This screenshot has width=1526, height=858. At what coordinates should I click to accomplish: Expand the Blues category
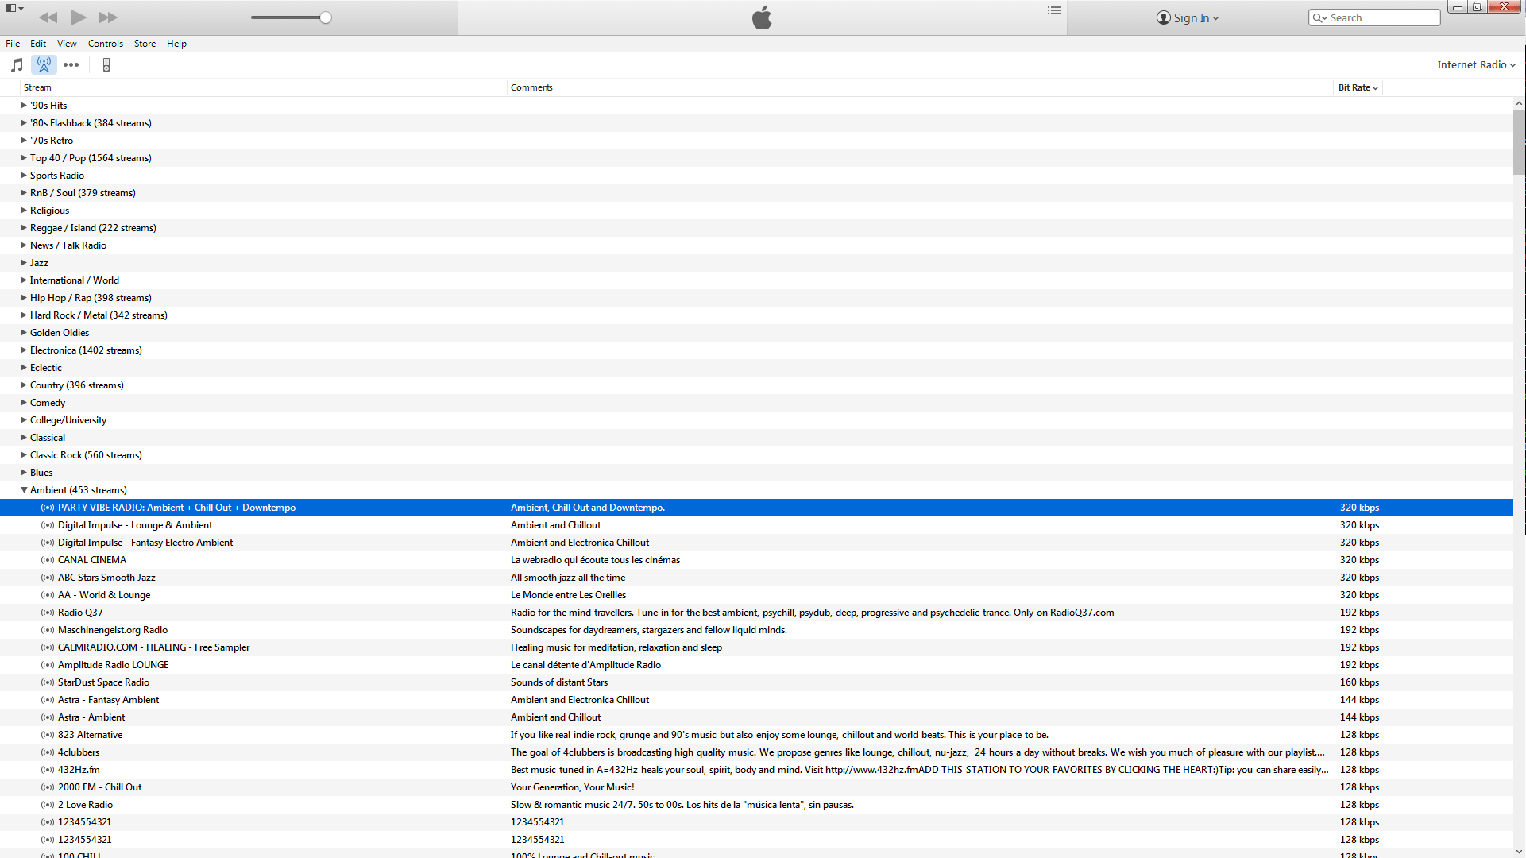pyautogui.click(x=23, y=472)
